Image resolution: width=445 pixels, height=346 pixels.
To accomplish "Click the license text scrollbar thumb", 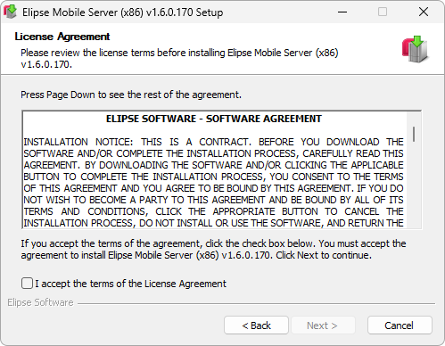I will 414,134.
